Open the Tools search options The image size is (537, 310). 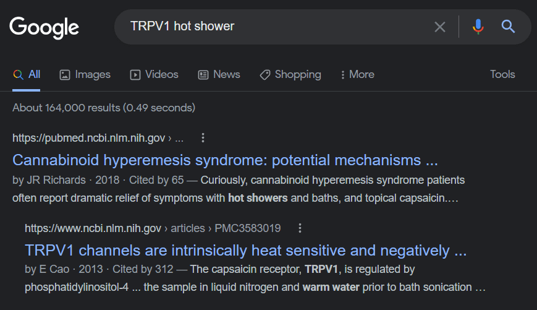tap(502, 74)
